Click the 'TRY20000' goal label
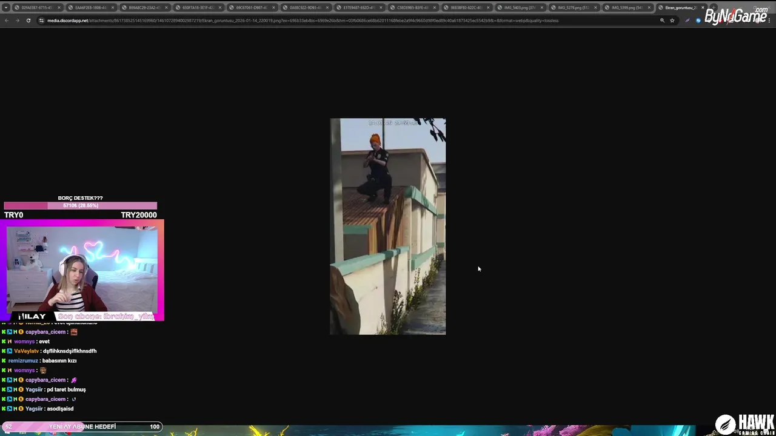Image resolution: width=776 pixels, height=436 pixels. click(139, 215)
